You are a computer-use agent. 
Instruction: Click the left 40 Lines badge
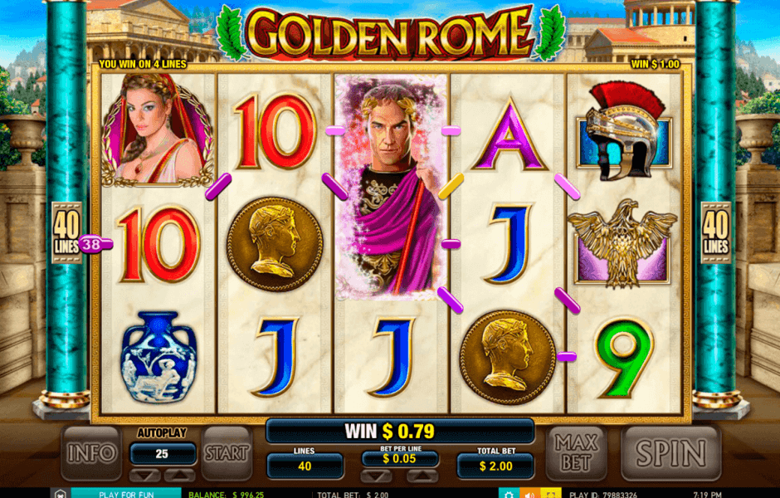coord(66,232)
